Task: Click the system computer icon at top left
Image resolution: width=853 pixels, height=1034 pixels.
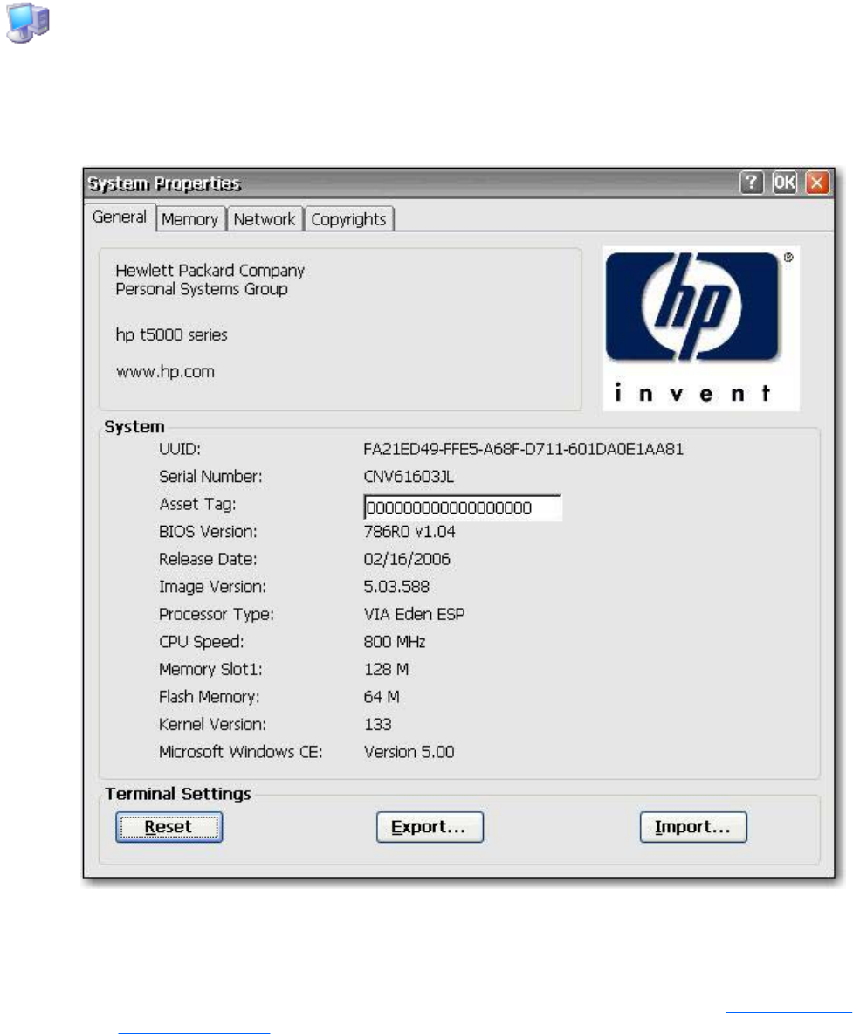Action: (28, 23)
